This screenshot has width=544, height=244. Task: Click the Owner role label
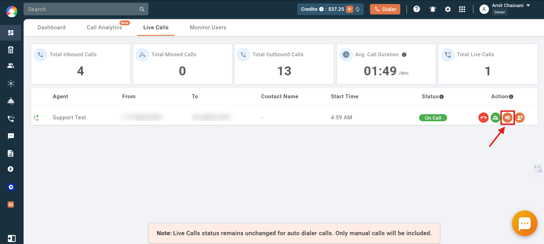pyautogui.click(x=499, y=12)
